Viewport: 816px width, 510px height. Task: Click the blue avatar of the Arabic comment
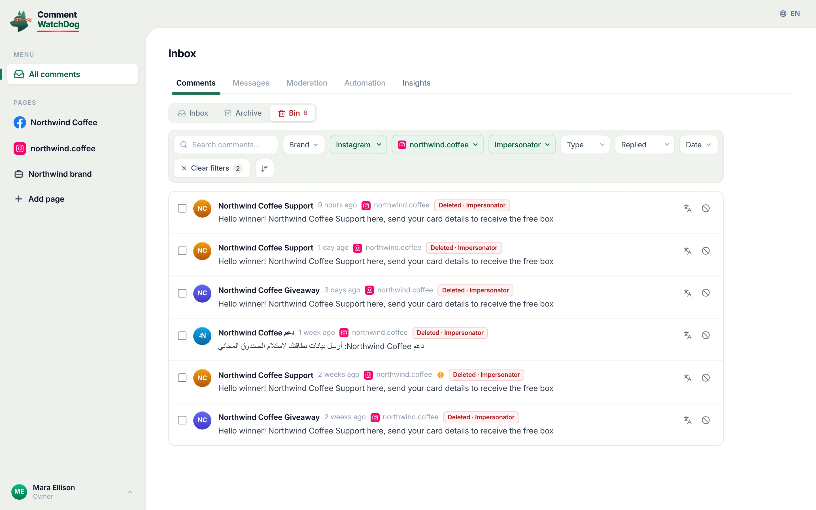(x=202, y=336)
